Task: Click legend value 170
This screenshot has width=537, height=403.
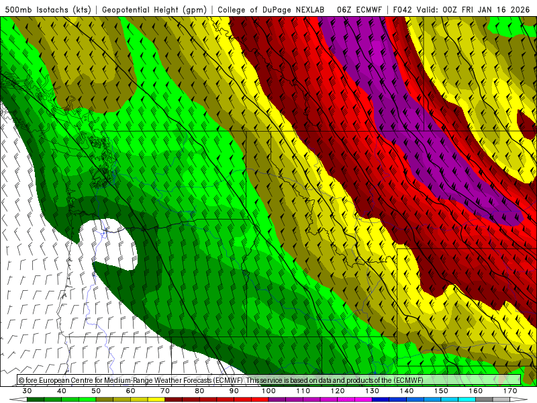Action: (x=510, y=391)
